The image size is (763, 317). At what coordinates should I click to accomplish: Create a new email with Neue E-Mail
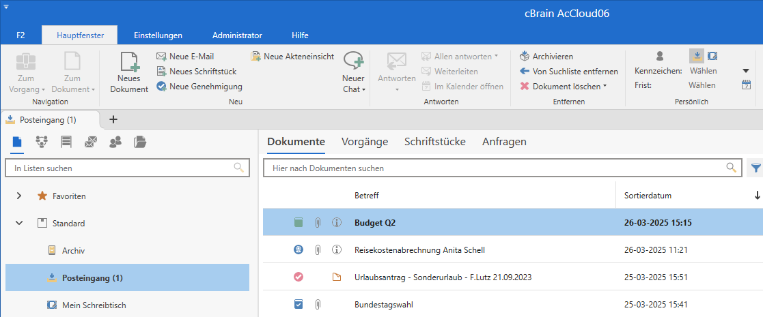tap(191, 57)
